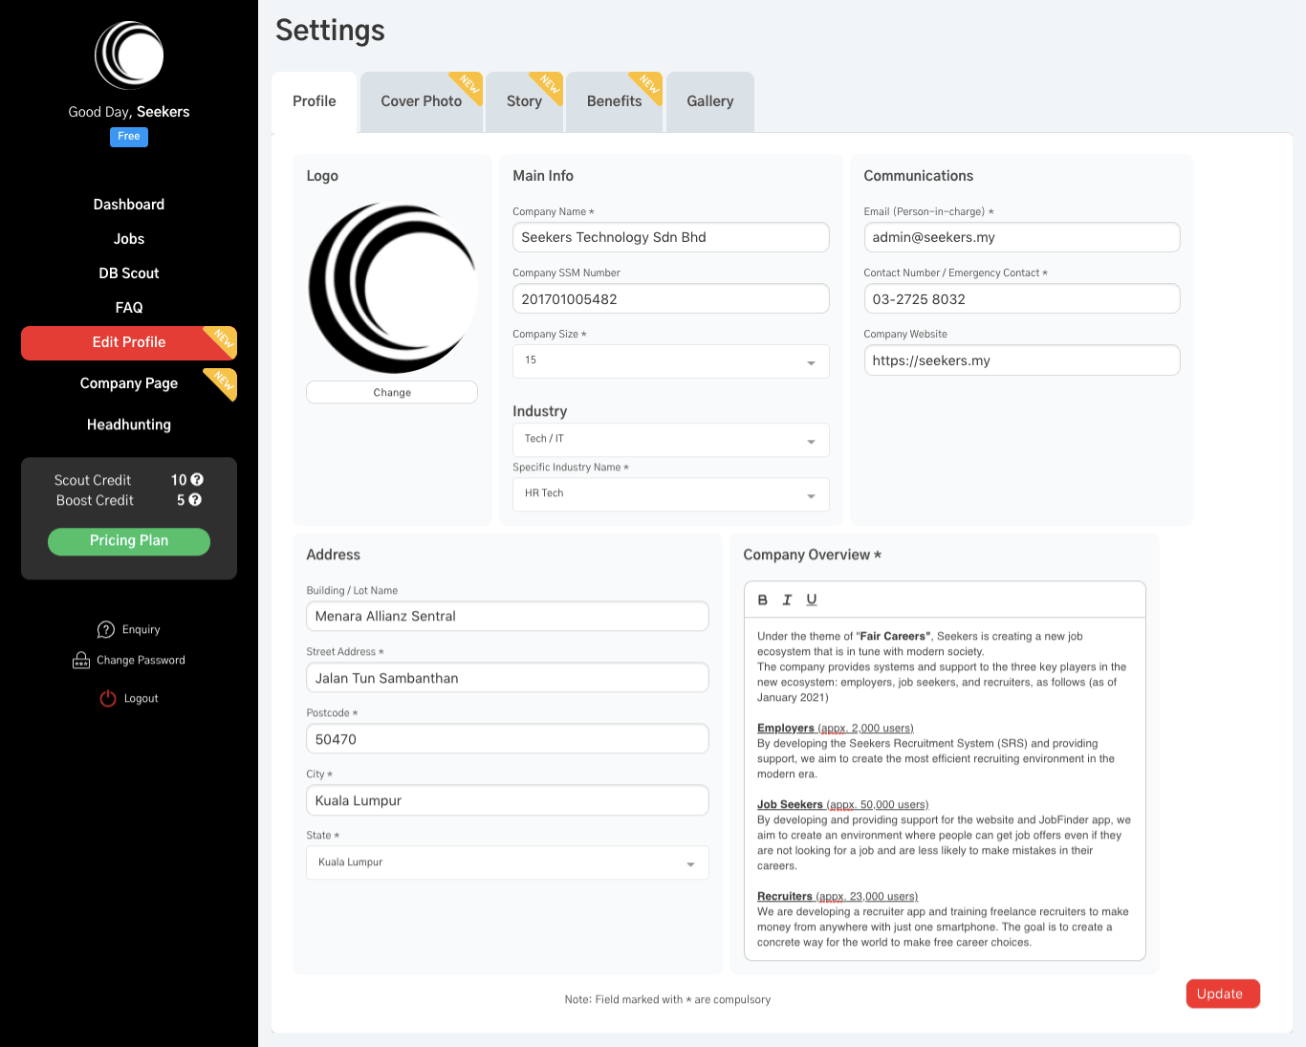Click the Pricing Plan button
1306x1047 pixels.
coord(129,541)
